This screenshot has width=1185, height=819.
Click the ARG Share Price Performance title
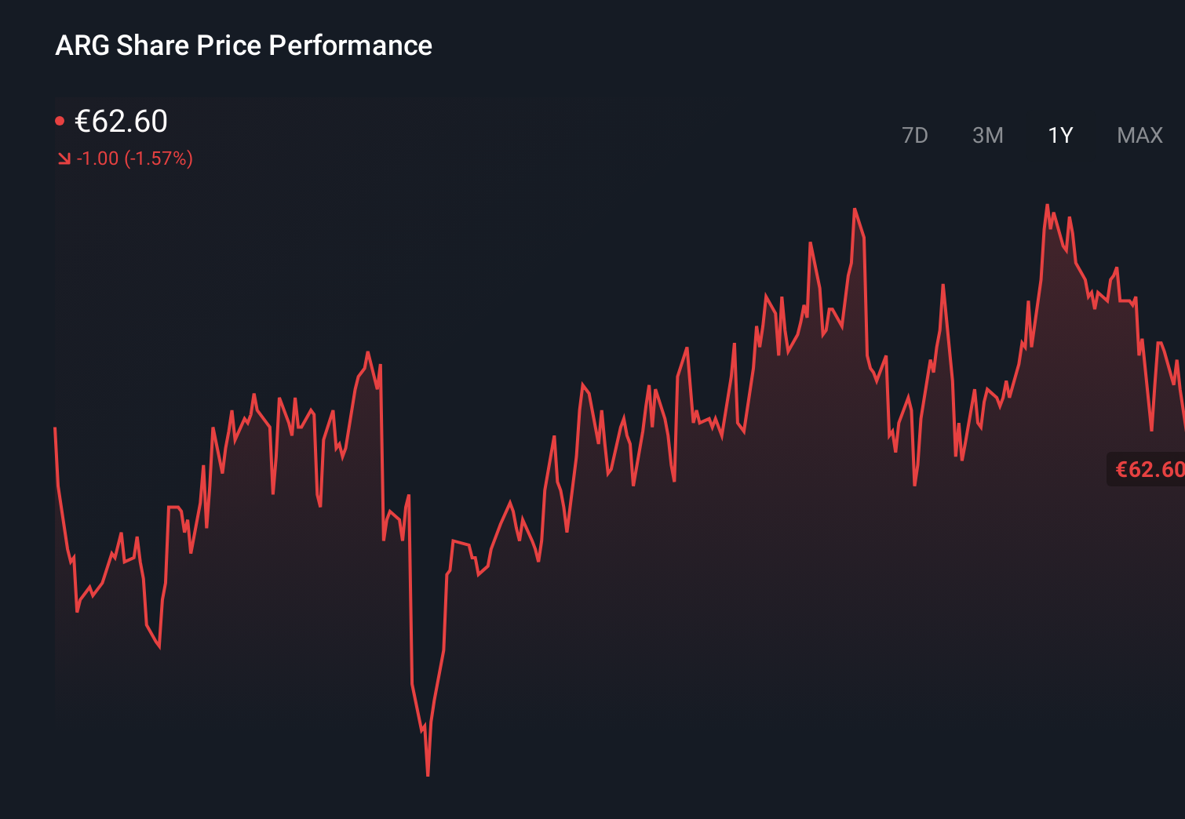point(243,45)
